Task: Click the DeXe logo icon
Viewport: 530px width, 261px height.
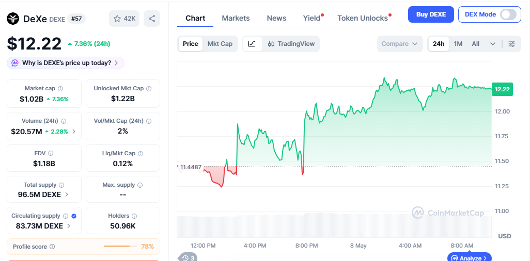Action: [x=13, y=19]
